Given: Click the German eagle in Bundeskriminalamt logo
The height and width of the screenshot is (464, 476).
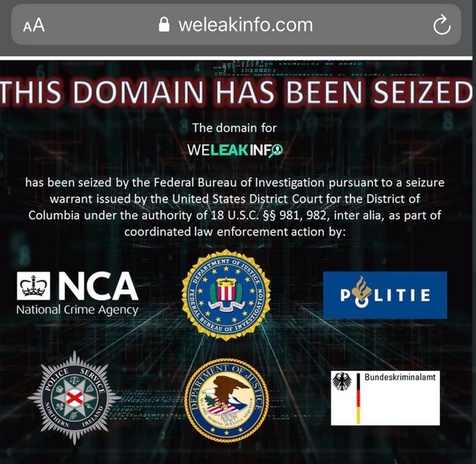Looking at the screenshot, I should [x=342, y=381].
